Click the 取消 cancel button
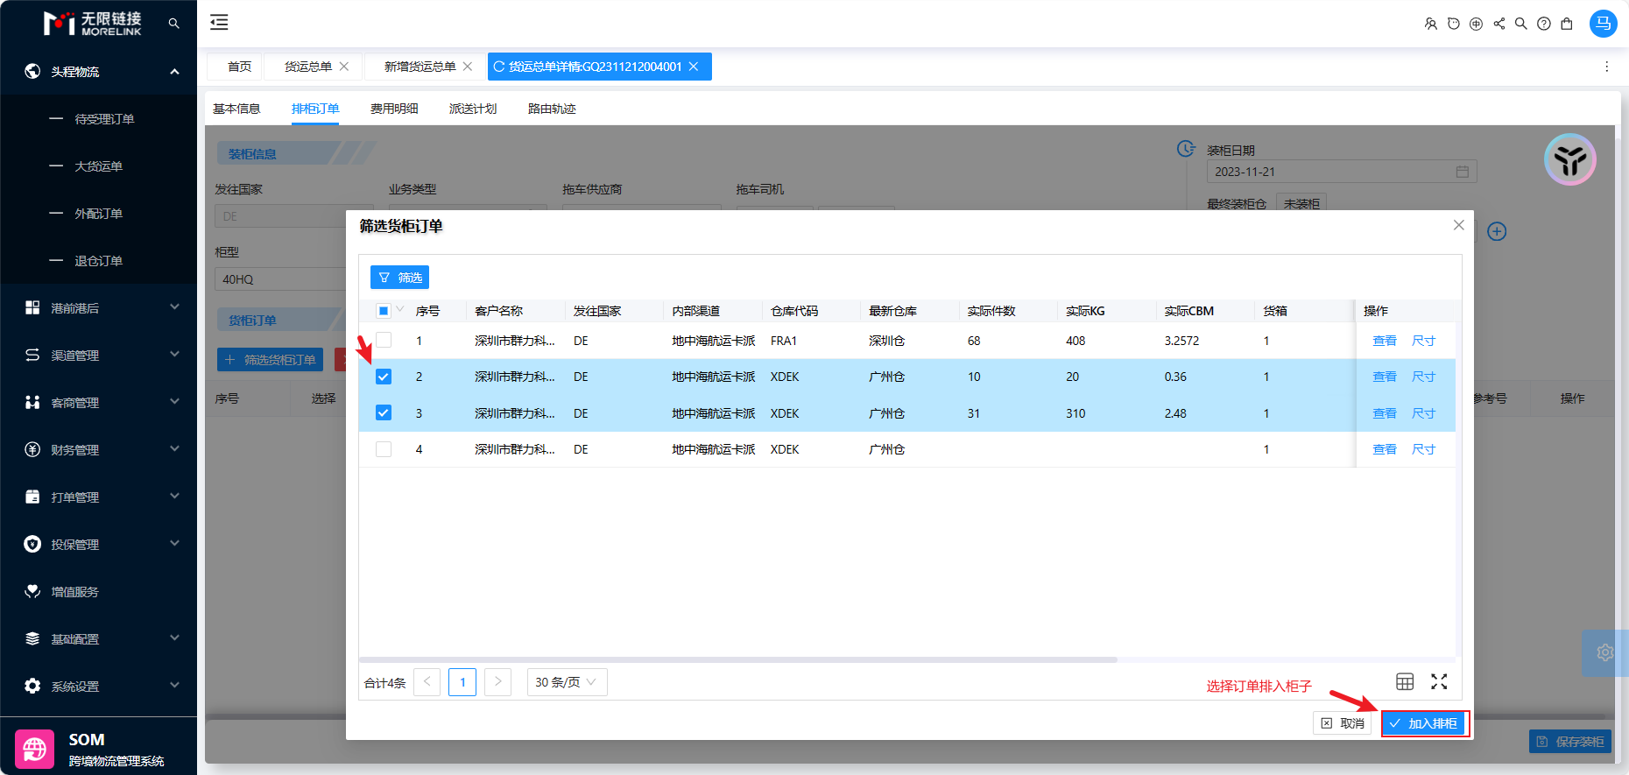The height and width of the screenshot is (775, 1629). [x=1343, y=723]
